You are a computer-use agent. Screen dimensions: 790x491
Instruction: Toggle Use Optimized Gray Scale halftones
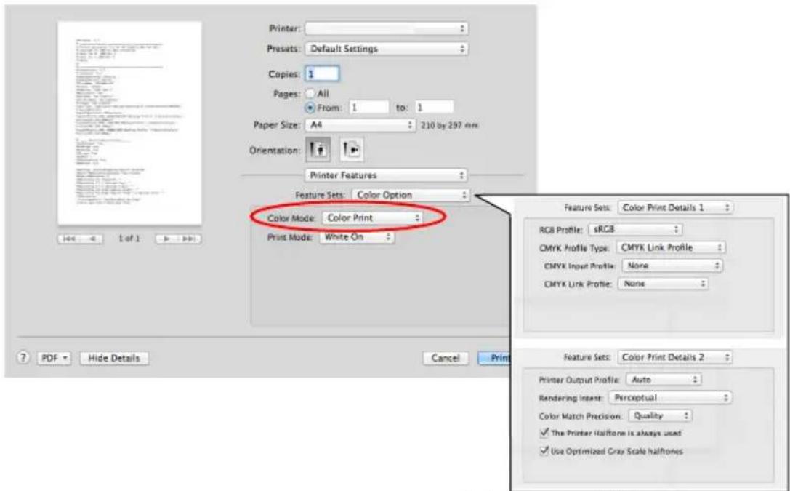pyautogui.click(x=544, y=450)
